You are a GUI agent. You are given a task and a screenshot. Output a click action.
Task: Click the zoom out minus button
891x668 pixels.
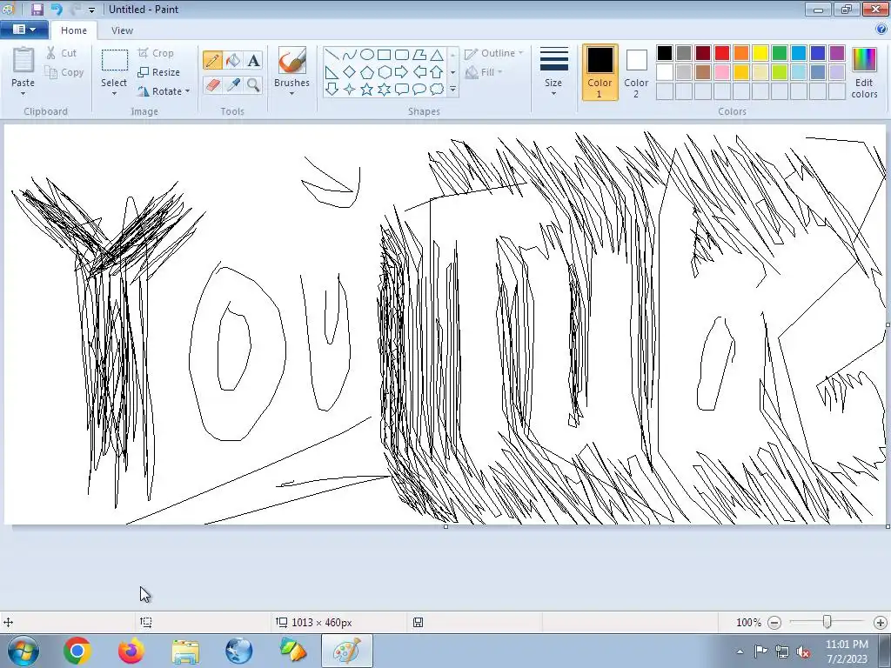(774, 623)
